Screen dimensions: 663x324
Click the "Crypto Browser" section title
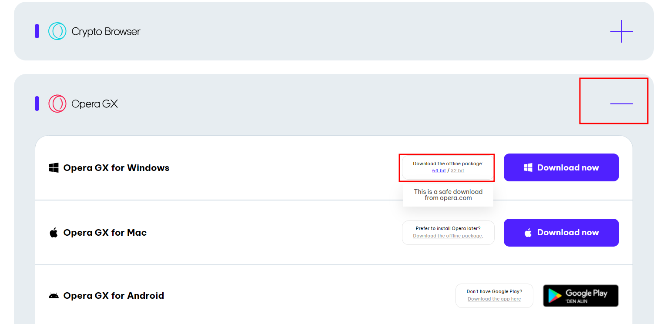tap(106, 32)
